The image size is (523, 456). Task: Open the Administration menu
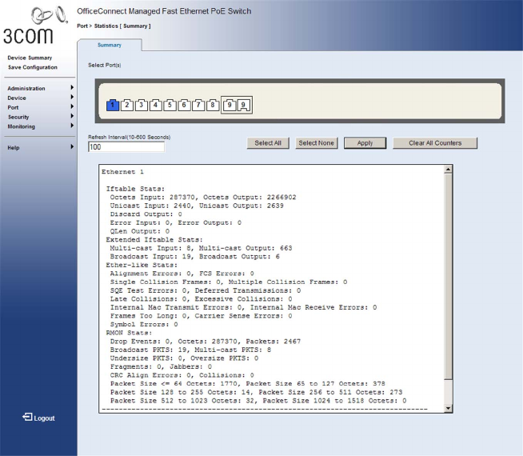(x=26, y=88)
